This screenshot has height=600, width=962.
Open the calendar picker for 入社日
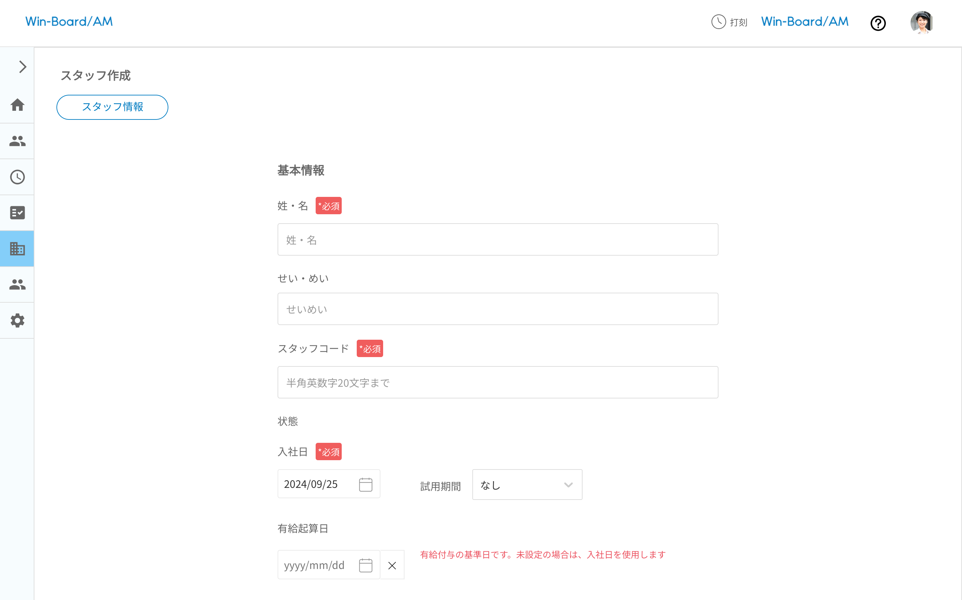coord(366,484)
